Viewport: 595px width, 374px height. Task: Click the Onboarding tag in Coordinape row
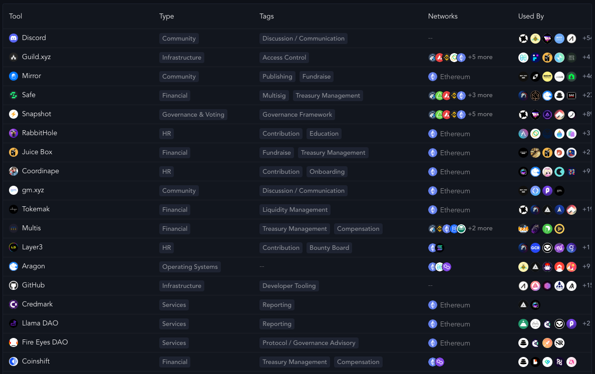[327, 171]
